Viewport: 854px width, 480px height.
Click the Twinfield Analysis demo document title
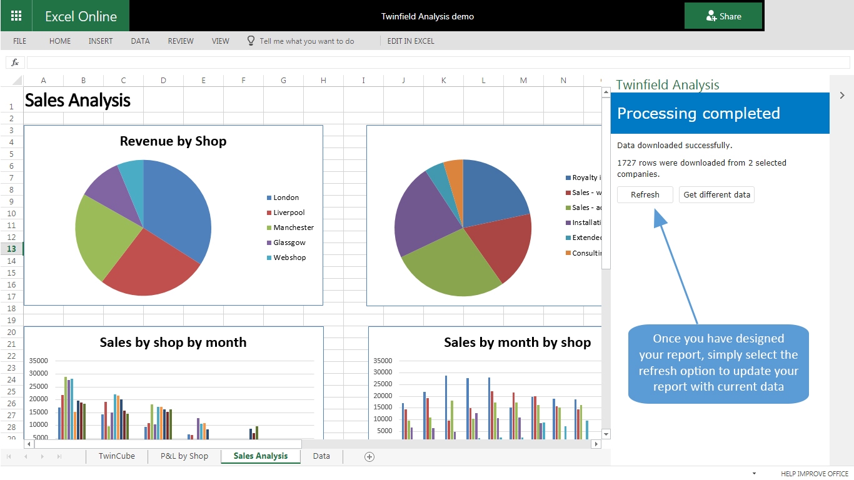[x=428, y=16]
